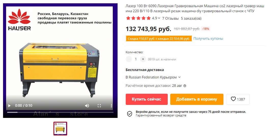The width and height of the screenshot is (269, 137).
Task: Expand the 4.9 rating dropdown arrow
Action: click(159, 18)
